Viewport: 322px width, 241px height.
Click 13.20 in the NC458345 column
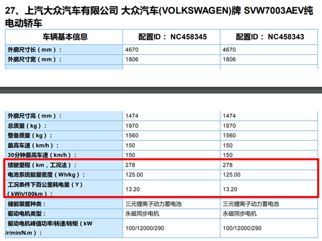point(133,189)
